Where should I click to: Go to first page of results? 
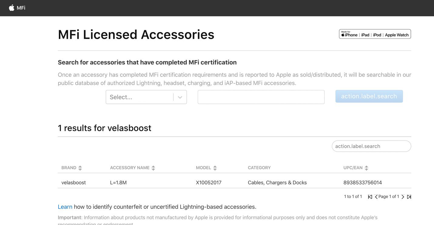[370, 197]
